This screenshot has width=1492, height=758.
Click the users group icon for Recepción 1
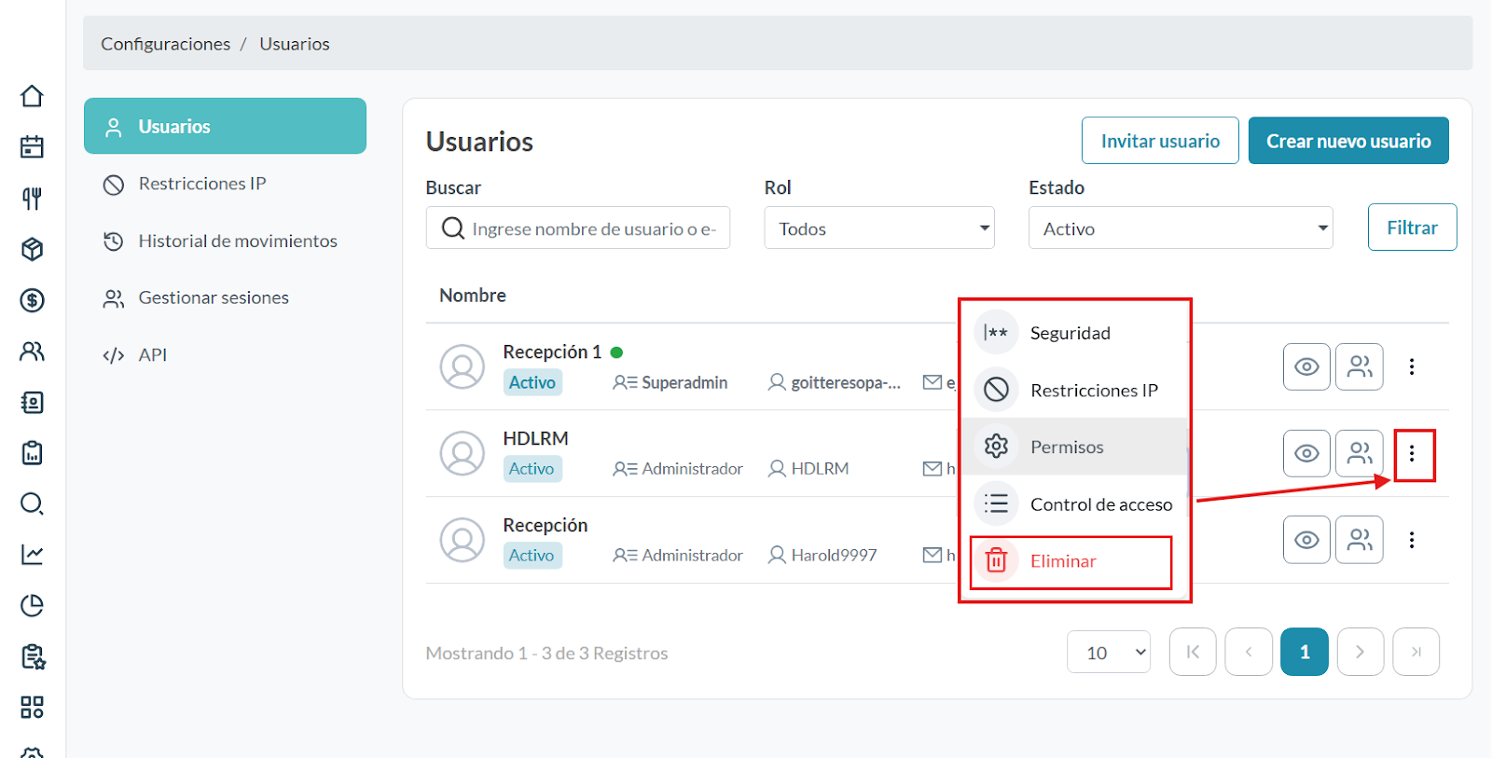click(x=1359, y=366)
